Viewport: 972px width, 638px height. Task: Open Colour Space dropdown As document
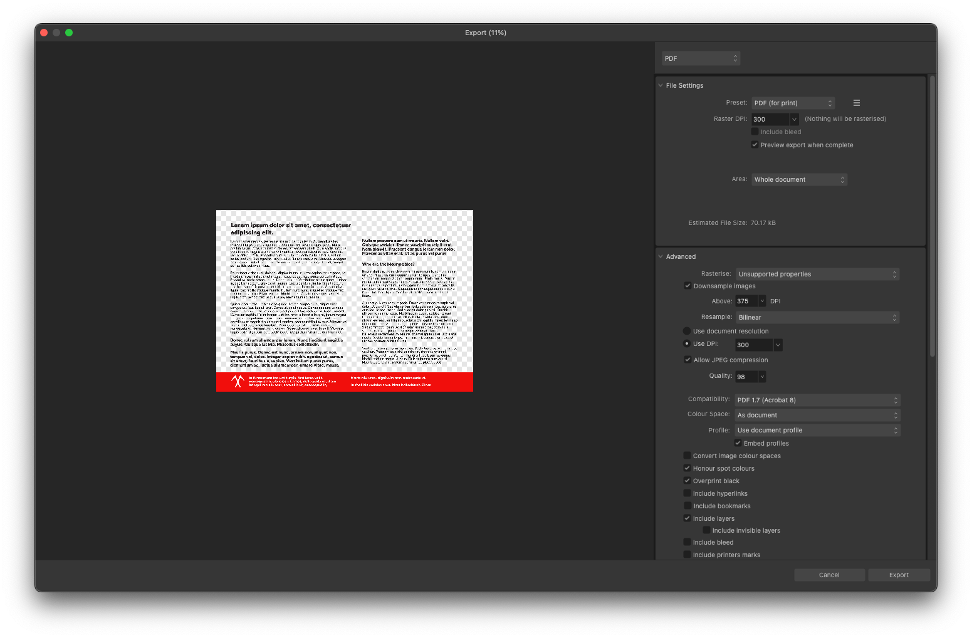(x=818, y=415)
